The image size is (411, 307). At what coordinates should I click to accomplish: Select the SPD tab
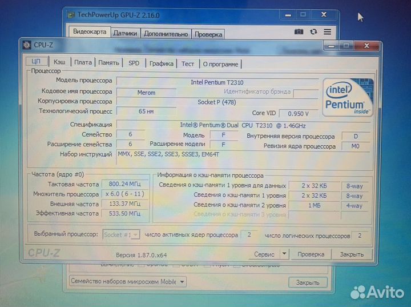tap(134, 63)
